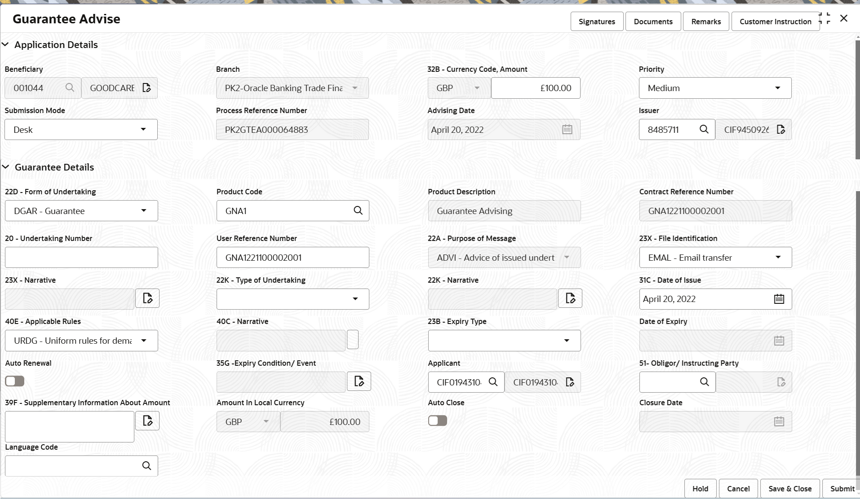Search Language Code with magnifier icon
Screen dimensions: 860x499
click(146, 466)
